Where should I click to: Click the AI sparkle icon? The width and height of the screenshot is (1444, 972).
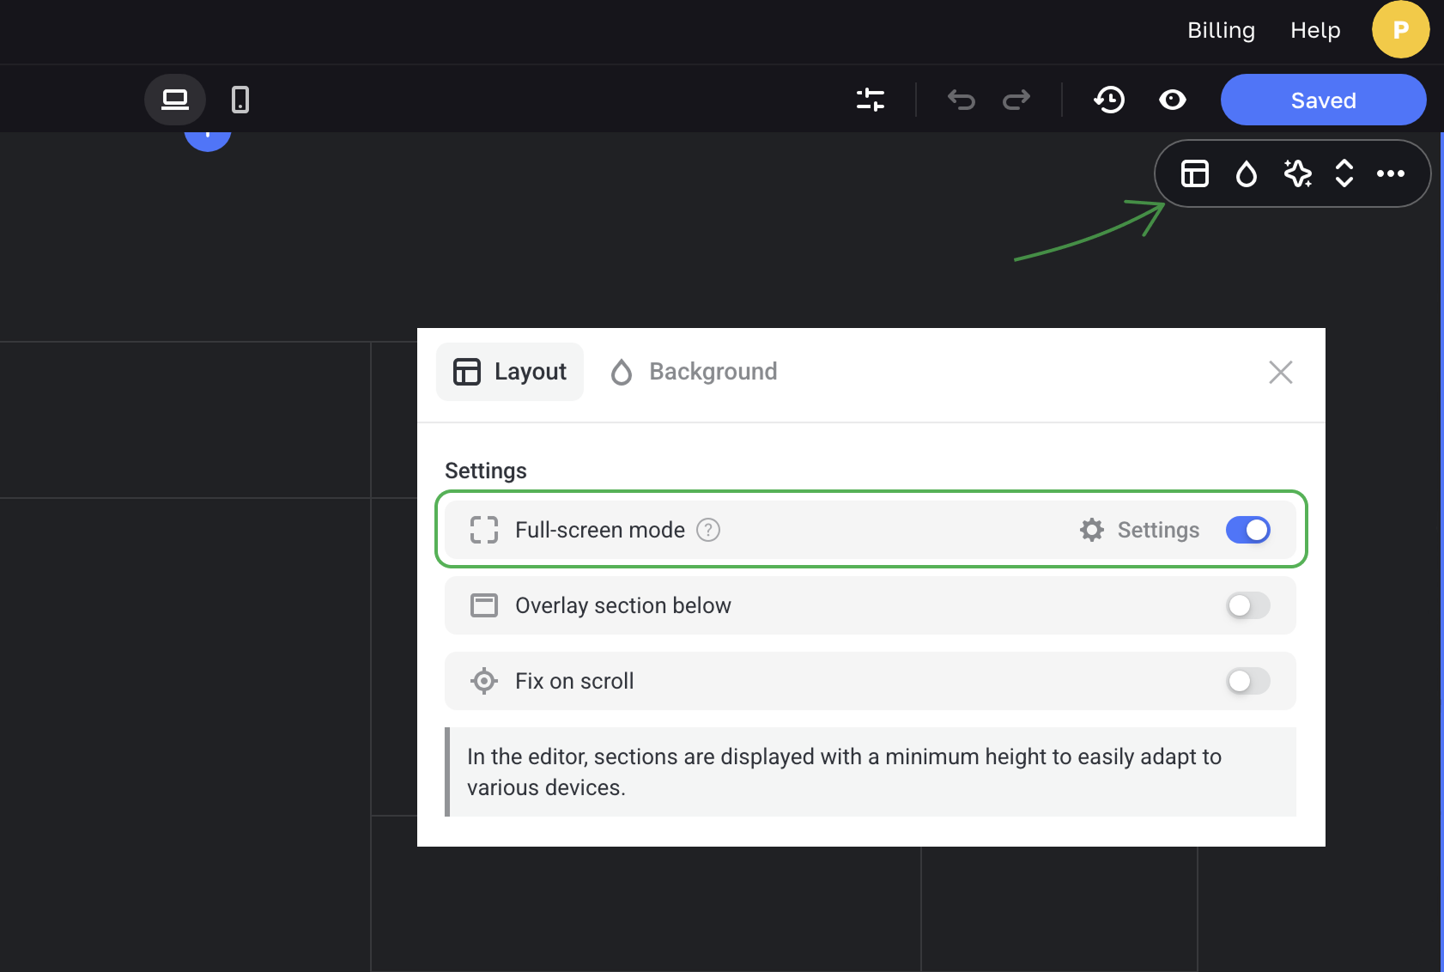pos(1297,173)
